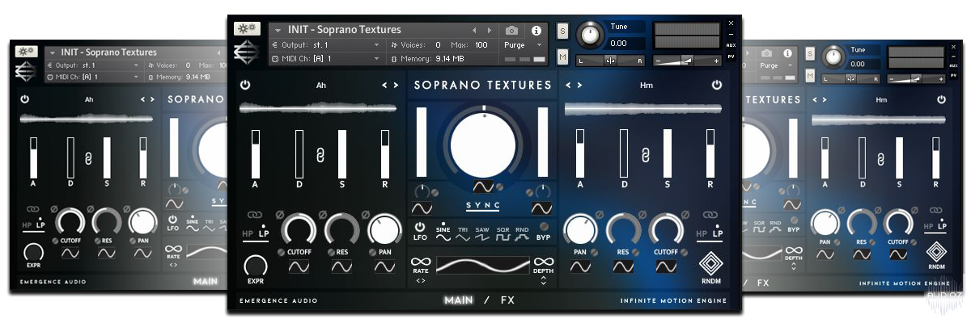Open the Output st. 1 dropdown
The width and height of the screenshot is (971, 323).
[326, 45]
